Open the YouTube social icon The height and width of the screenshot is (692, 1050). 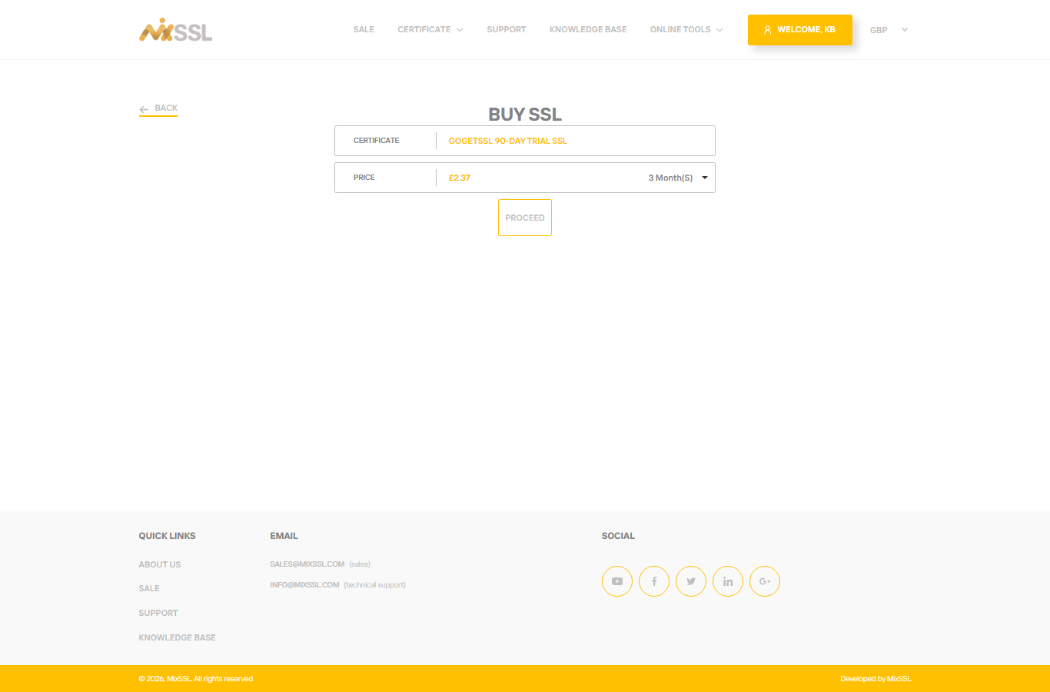tap(617, 581)
